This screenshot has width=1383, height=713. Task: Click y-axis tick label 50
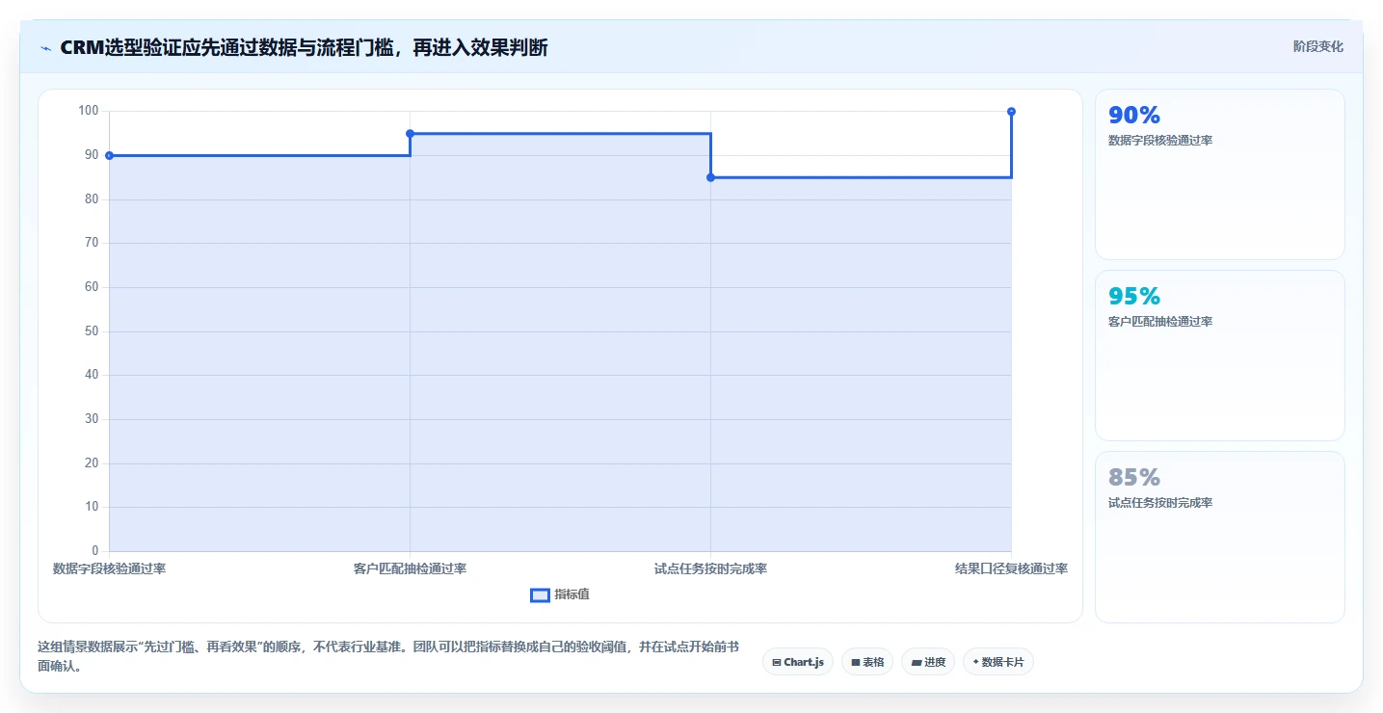pyautogui.click(x=92, y=331)
